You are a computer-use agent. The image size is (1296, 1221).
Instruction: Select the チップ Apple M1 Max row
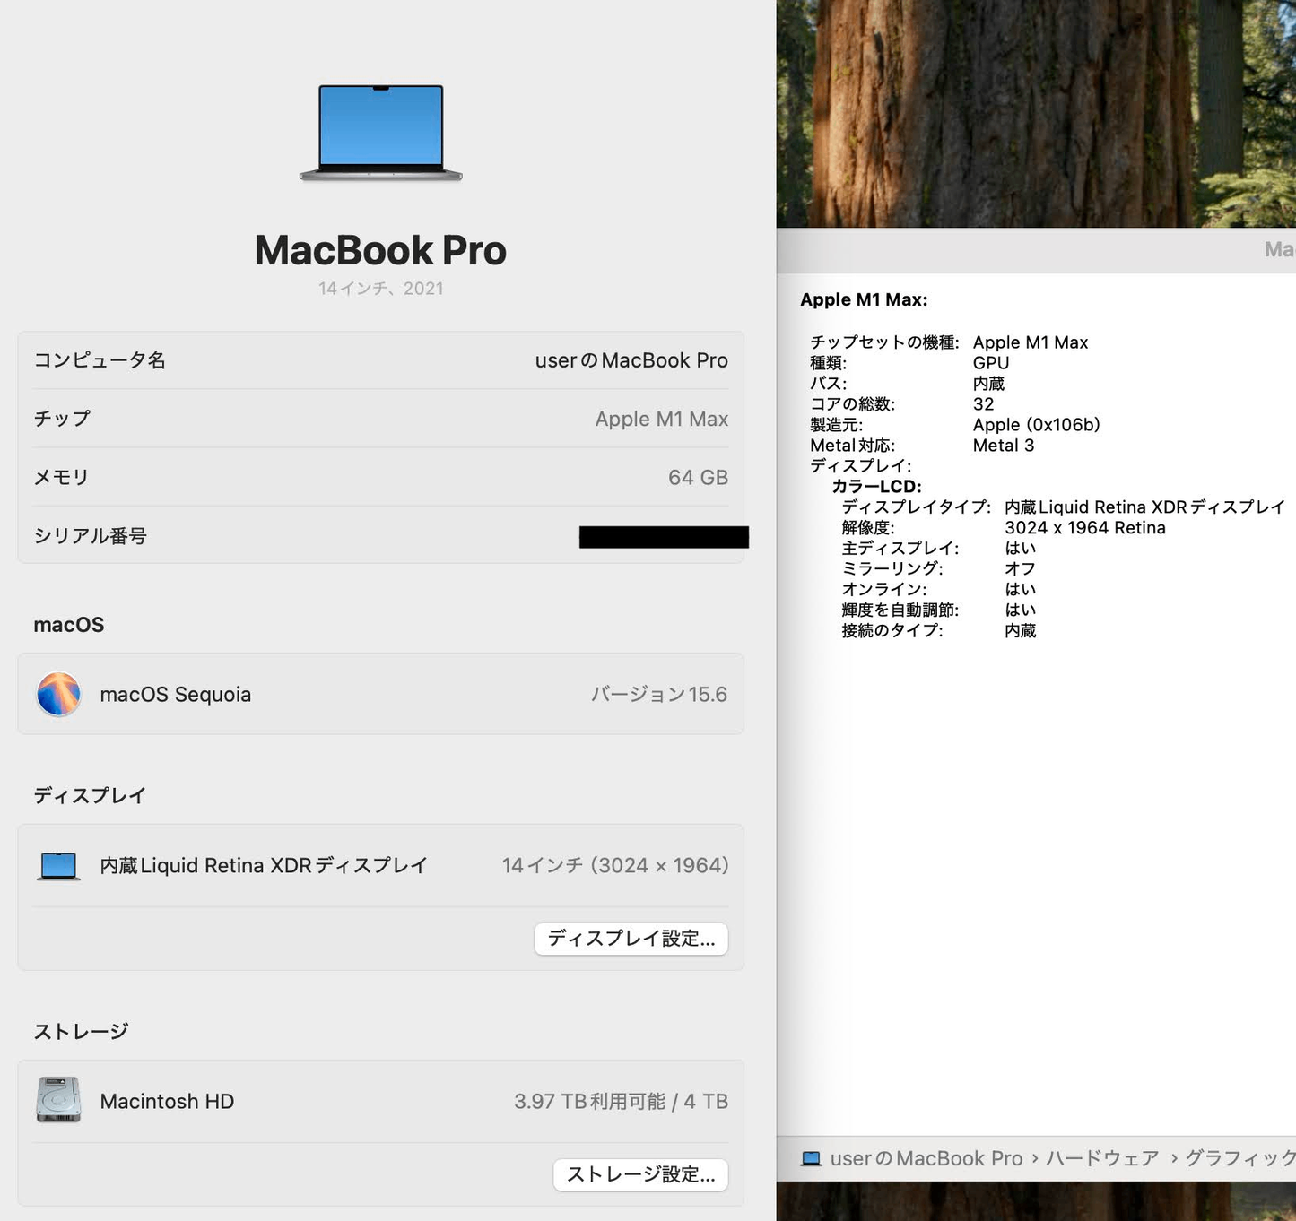pos(380,419)
